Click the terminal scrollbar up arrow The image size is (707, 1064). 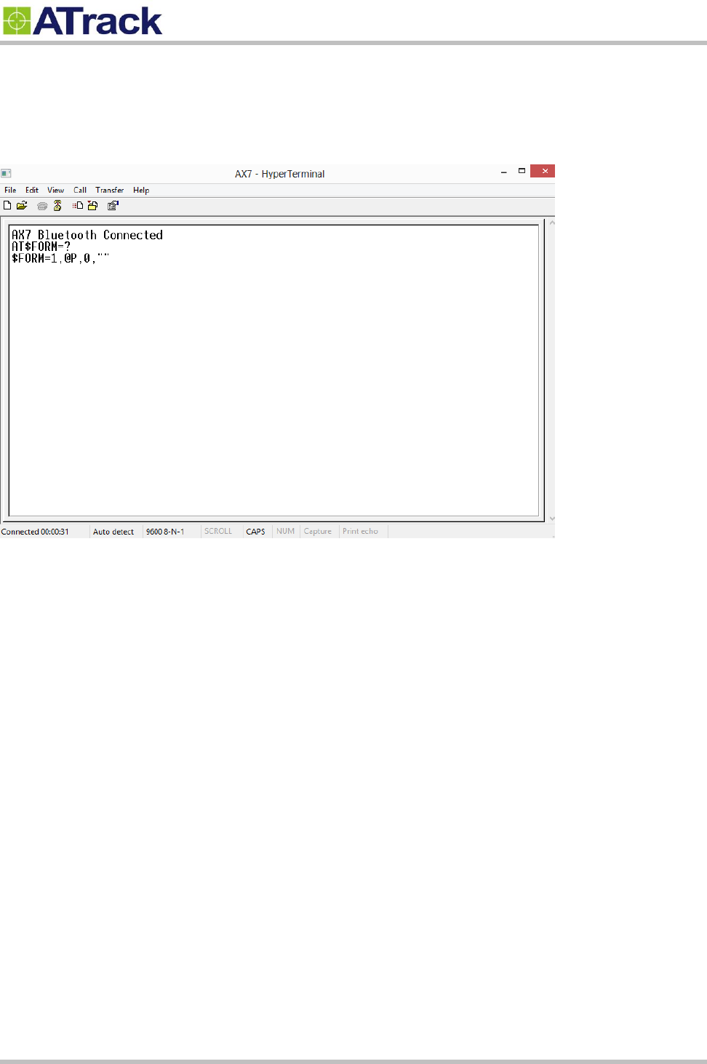click(552, 223)
